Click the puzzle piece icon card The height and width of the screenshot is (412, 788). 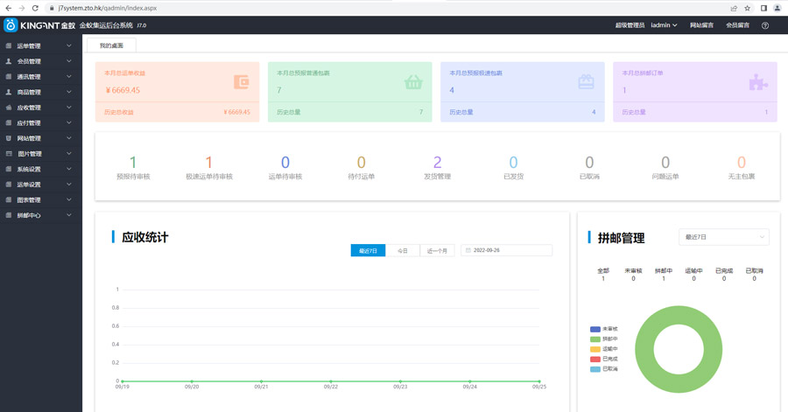[757, 82]
